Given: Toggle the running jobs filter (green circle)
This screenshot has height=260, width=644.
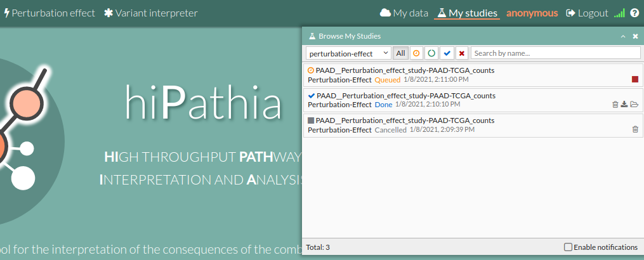Looking at the screenshot, I should [x=431, y=53].
